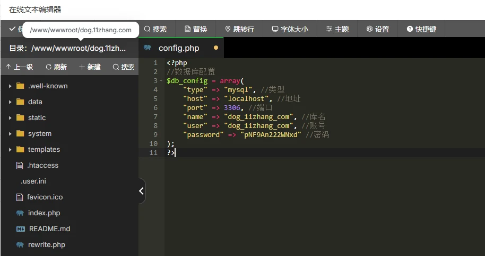The image size is (485, 256).
Task: Expand the system folder arrow
Action: (x=10, y=133)
